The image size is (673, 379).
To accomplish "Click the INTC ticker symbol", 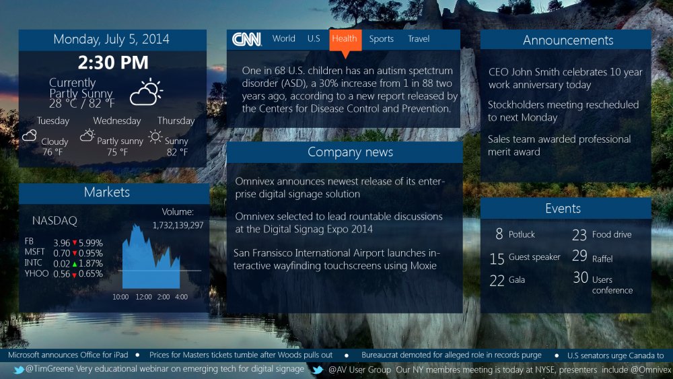I will (33, 263).
